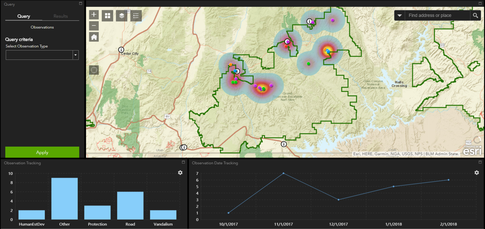
Task: Click the search magnifier icon
Action: click(x=475, y=15)
